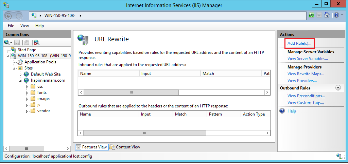
Task: Expand the Default Web Site node
Action: 21,74
